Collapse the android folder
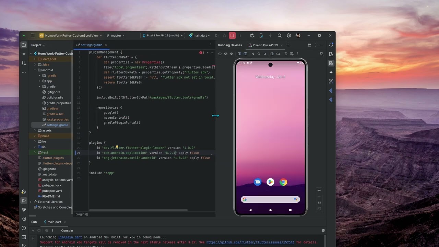The image size is (439, 247). tap(35, 70)
